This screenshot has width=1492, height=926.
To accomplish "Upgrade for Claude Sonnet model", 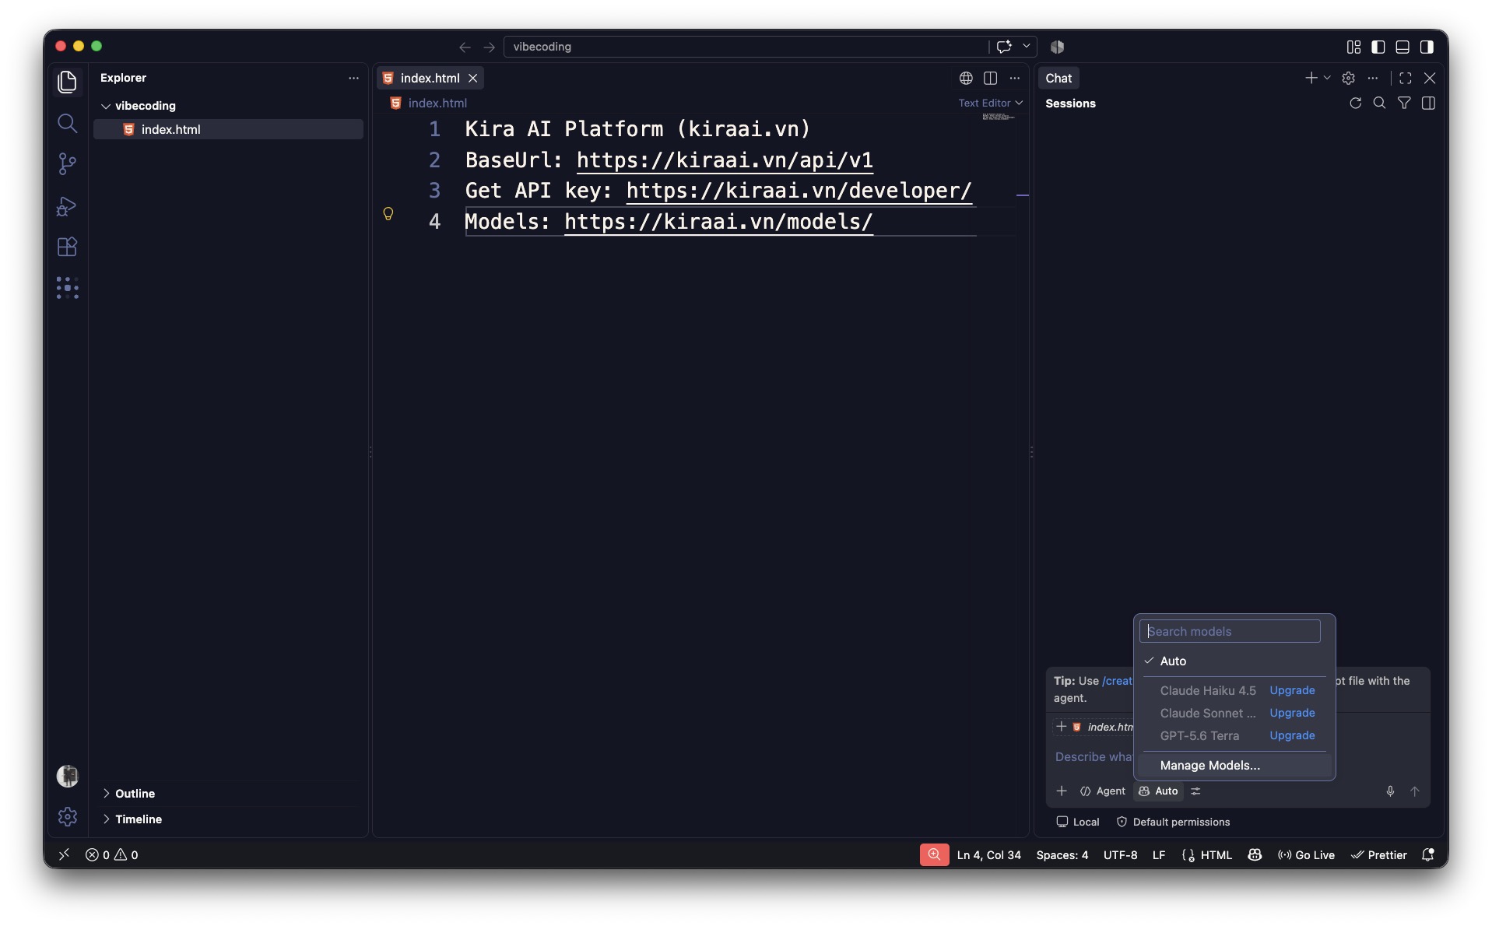I will point(1292,713).
